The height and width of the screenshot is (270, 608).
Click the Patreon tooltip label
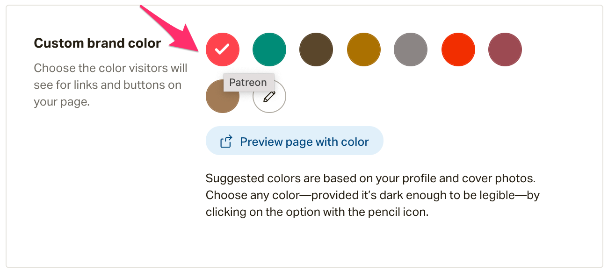tap(248, 83)
